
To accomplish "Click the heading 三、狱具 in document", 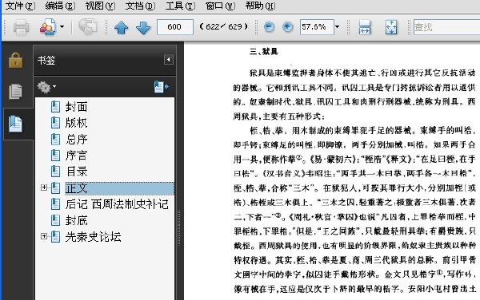I will pos(263,52).
